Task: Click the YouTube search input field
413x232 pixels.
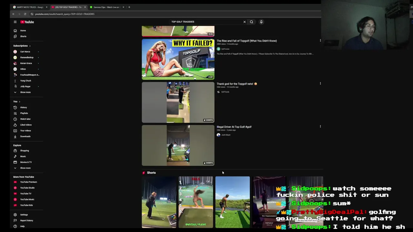Action: click(x=206, y=22)
